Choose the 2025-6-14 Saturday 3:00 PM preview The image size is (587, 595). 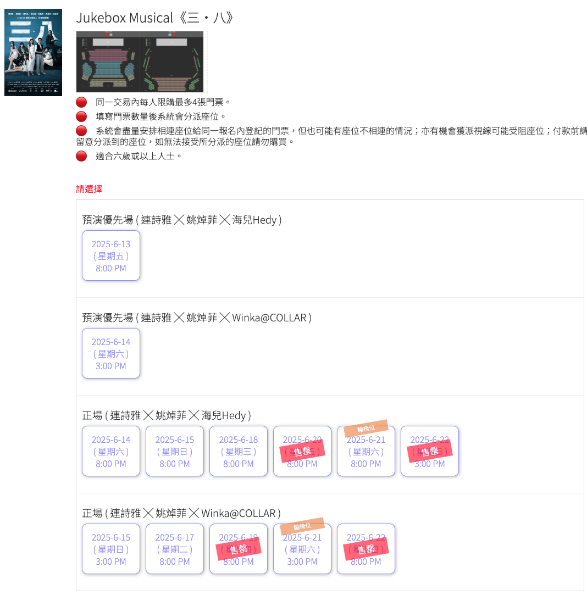[111, 354]
